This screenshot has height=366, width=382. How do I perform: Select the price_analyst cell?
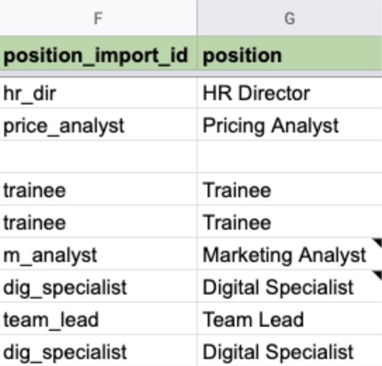(x=98, y=125)
